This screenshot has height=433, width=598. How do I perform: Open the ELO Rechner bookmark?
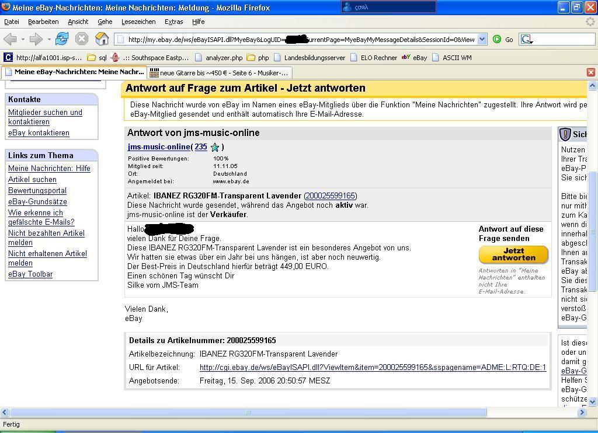point(374,58)
